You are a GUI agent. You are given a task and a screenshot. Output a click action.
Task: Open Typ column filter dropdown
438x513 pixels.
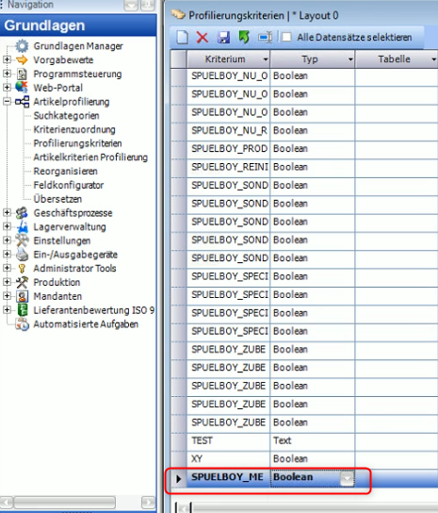[350, 59]
